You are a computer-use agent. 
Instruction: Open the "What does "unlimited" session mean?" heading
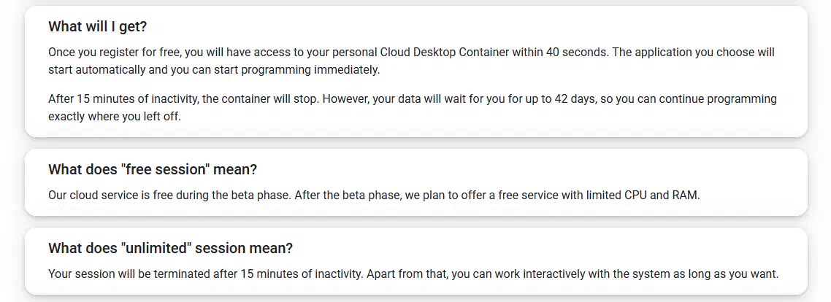click(x=170, y=248)
